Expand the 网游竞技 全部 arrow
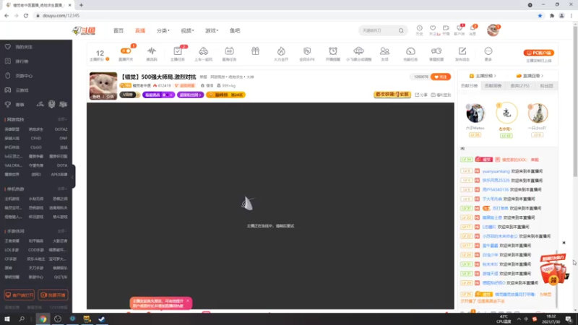 pyautogui.click(x=62, y=119)
